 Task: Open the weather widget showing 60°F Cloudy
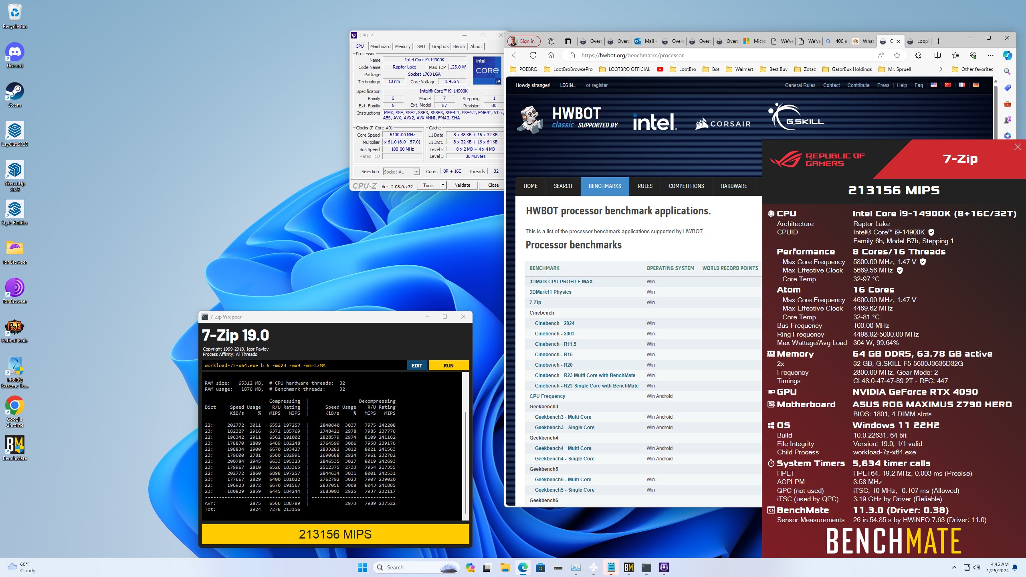tap(22, 567)
